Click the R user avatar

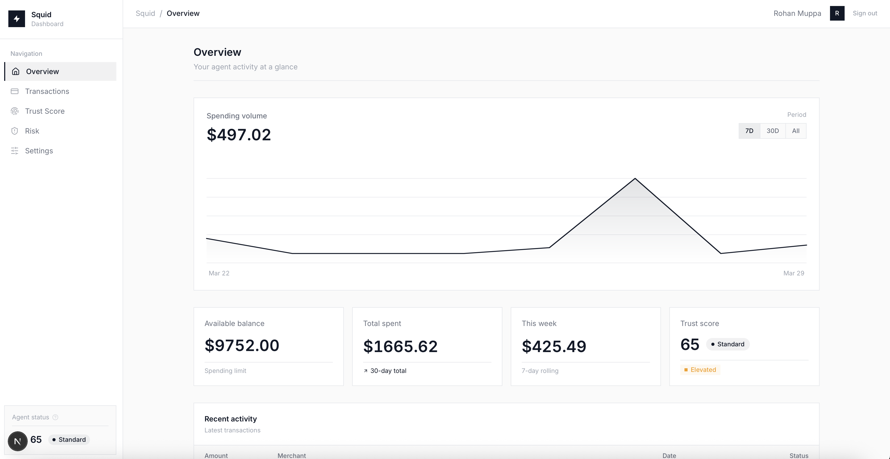[x=837, y=13]
